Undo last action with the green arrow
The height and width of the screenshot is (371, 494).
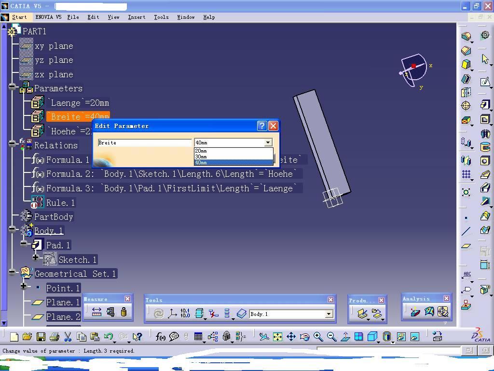click(x=109, y=337)
